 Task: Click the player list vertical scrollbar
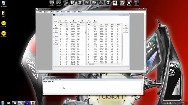122,43
